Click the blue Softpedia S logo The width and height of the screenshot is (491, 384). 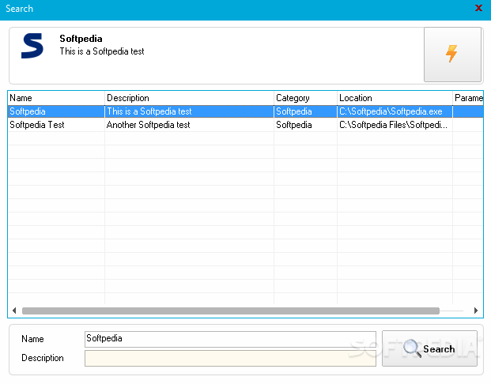[x=32, y=46]
